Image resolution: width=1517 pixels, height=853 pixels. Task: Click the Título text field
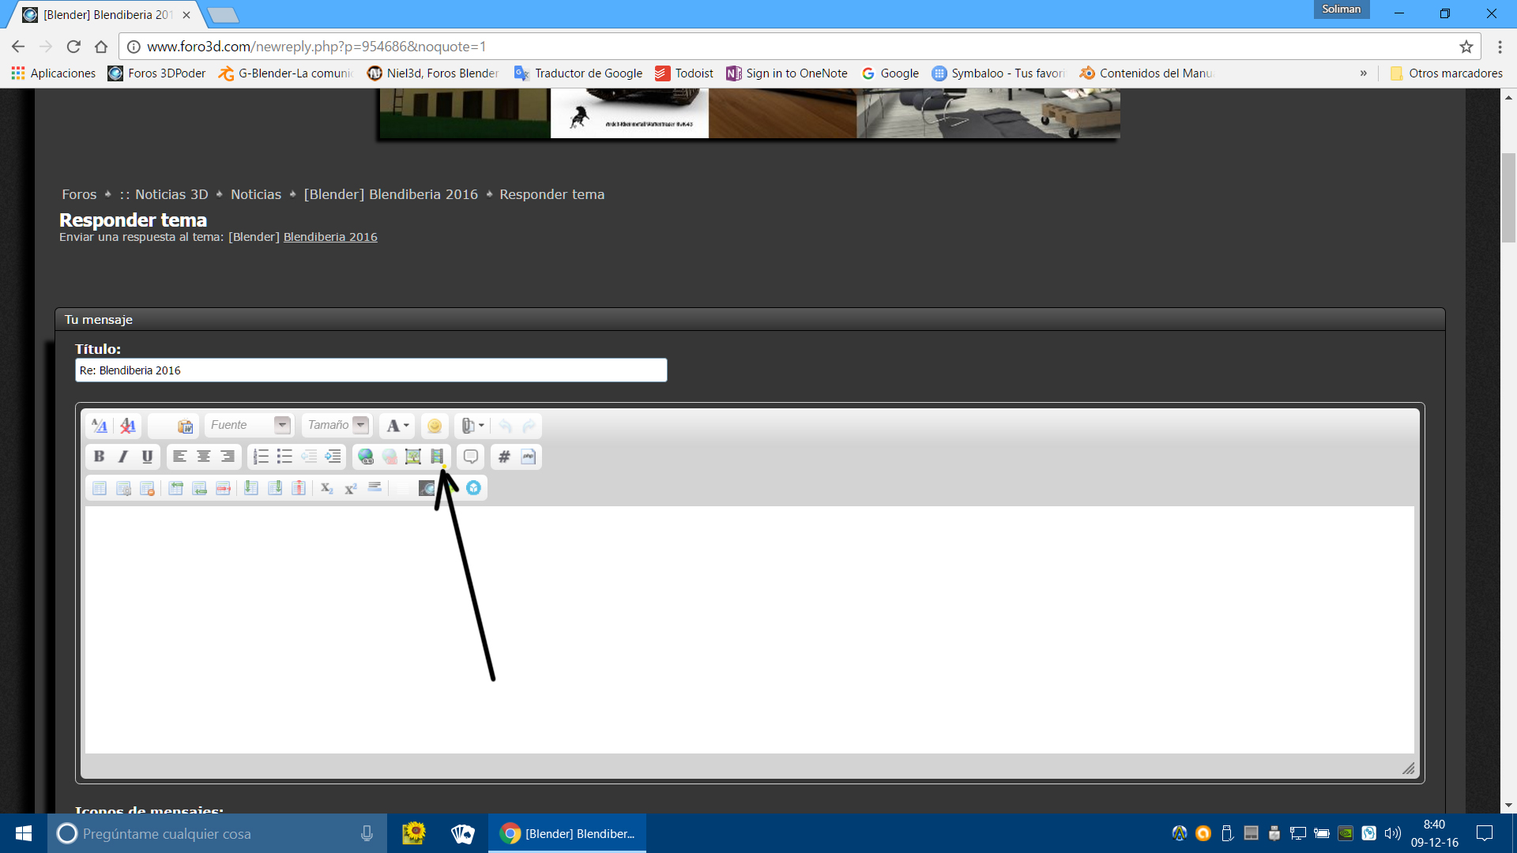pyautogui.click(x=371, y=370)
